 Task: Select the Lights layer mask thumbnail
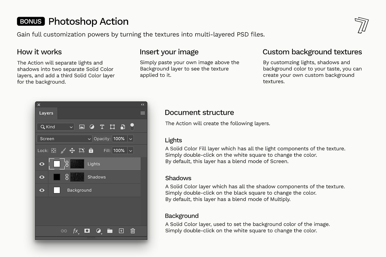pyautogui.click(x=77, y=164)
